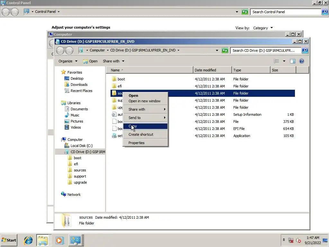Launch Windows Media Player from taskbar
The image size is (329, 247).
pyautogui.click(x=59, y=240)
